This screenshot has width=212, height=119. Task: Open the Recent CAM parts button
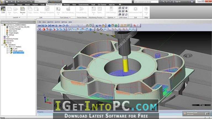[x=23, y=10]
